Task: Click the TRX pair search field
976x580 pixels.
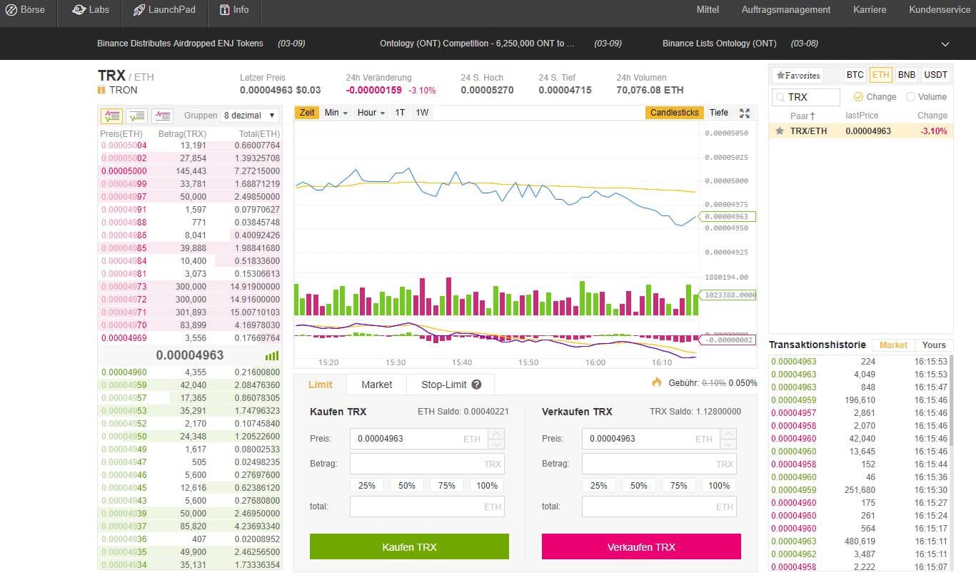Action: (805, 97)
